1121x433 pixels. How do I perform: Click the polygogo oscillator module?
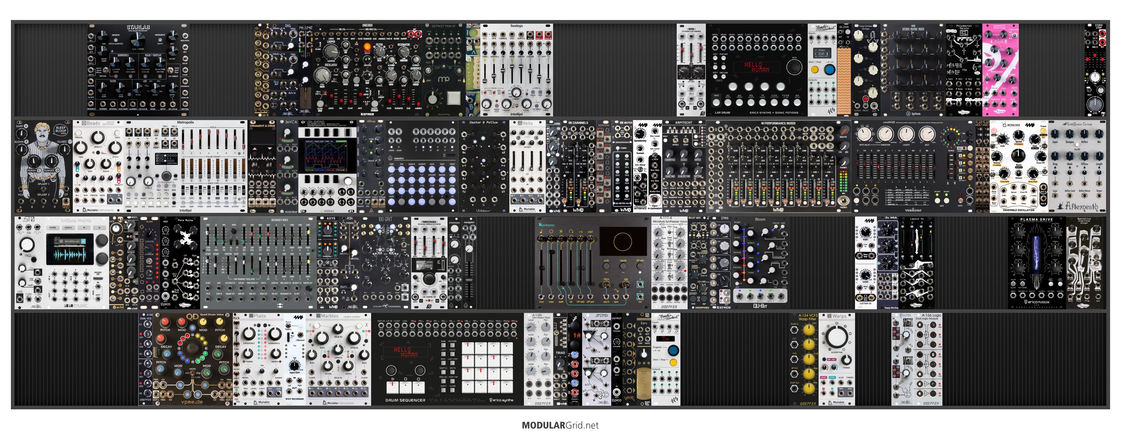click(x=593, y=263)
